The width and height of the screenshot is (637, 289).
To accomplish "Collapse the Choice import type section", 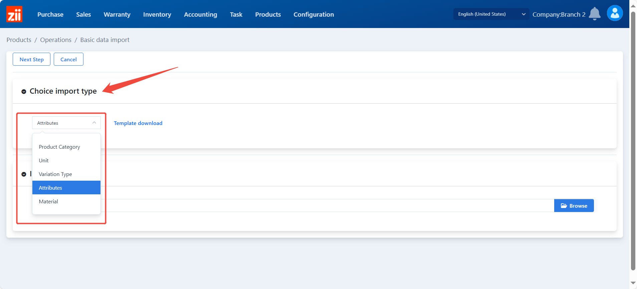I will pos(24,92).
